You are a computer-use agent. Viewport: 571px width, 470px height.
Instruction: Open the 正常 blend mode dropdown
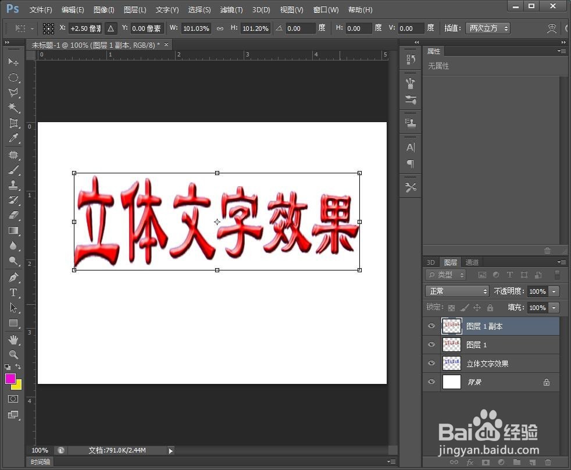457,291
